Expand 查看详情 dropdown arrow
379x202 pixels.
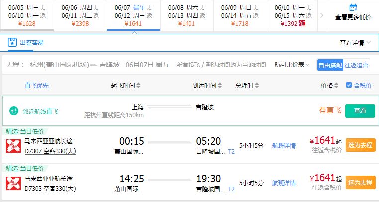coord(369,42)
